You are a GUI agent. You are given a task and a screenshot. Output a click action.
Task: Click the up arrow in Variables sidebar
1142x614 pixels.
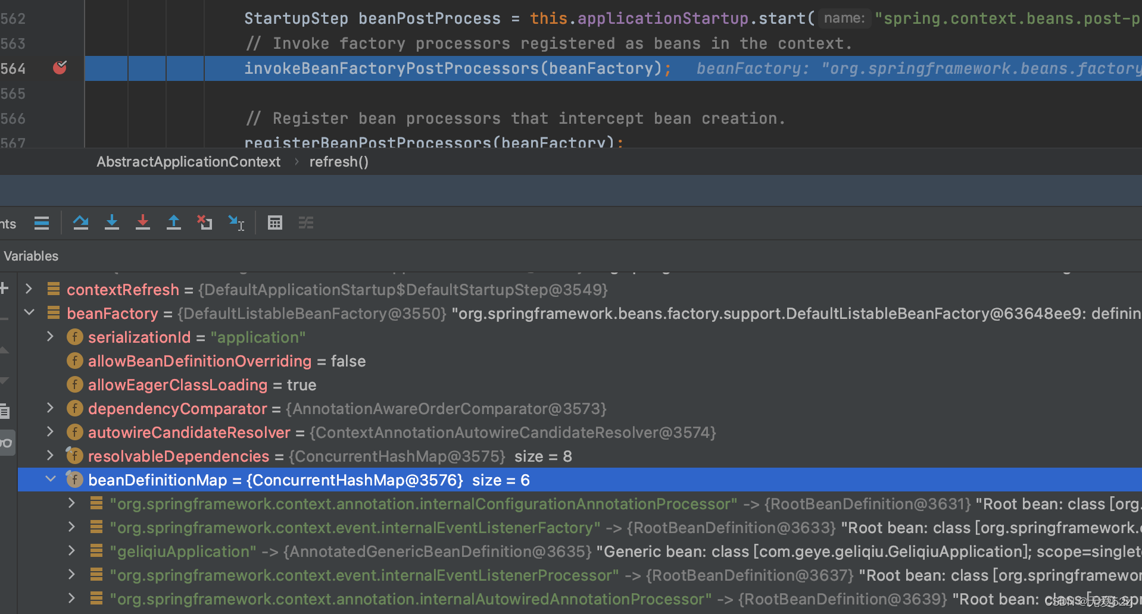(4, 350)
